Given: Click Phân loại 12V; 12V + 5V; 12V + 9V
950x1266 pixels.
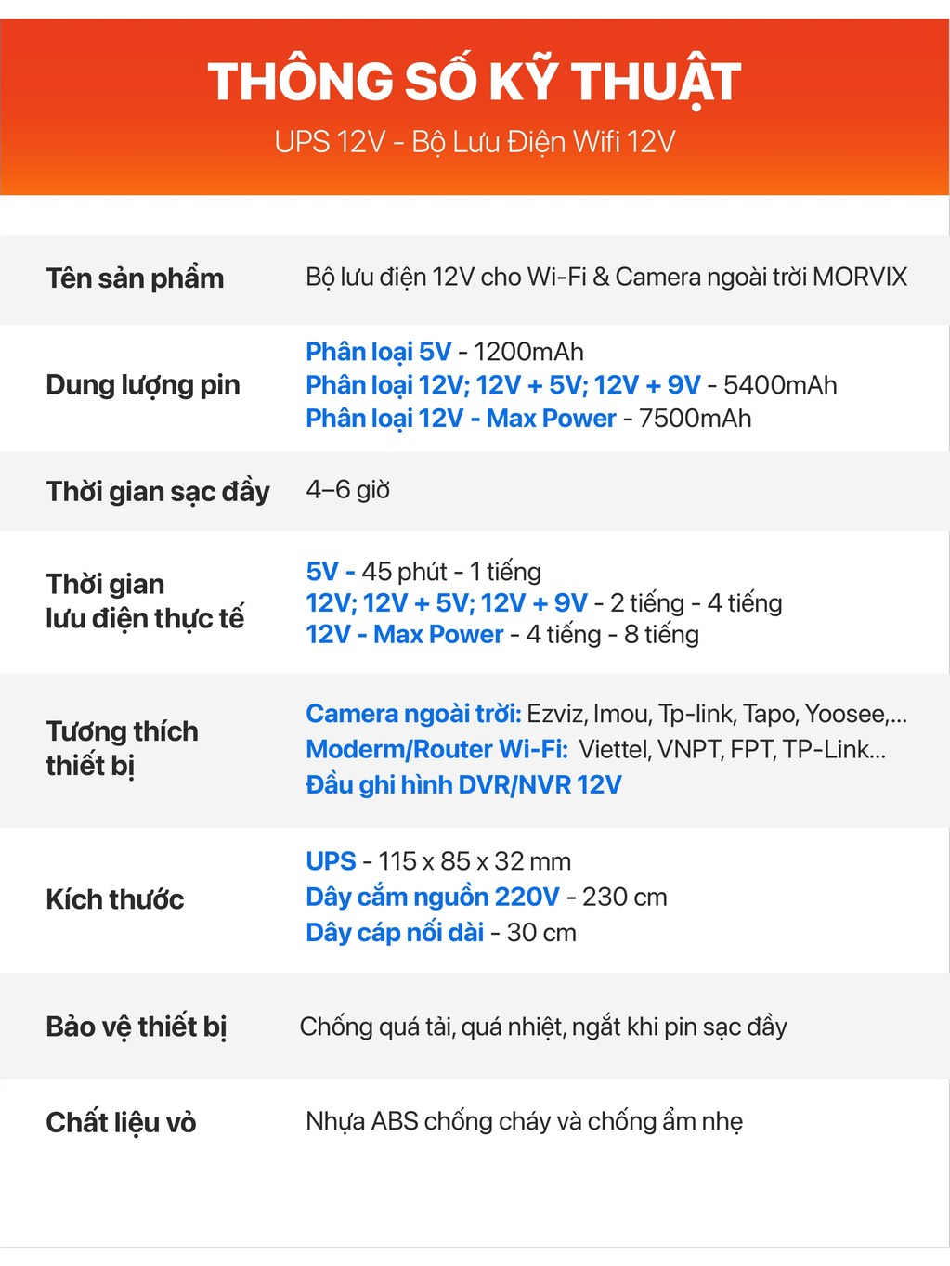Looking at the screenshot, I should [503, 385].
